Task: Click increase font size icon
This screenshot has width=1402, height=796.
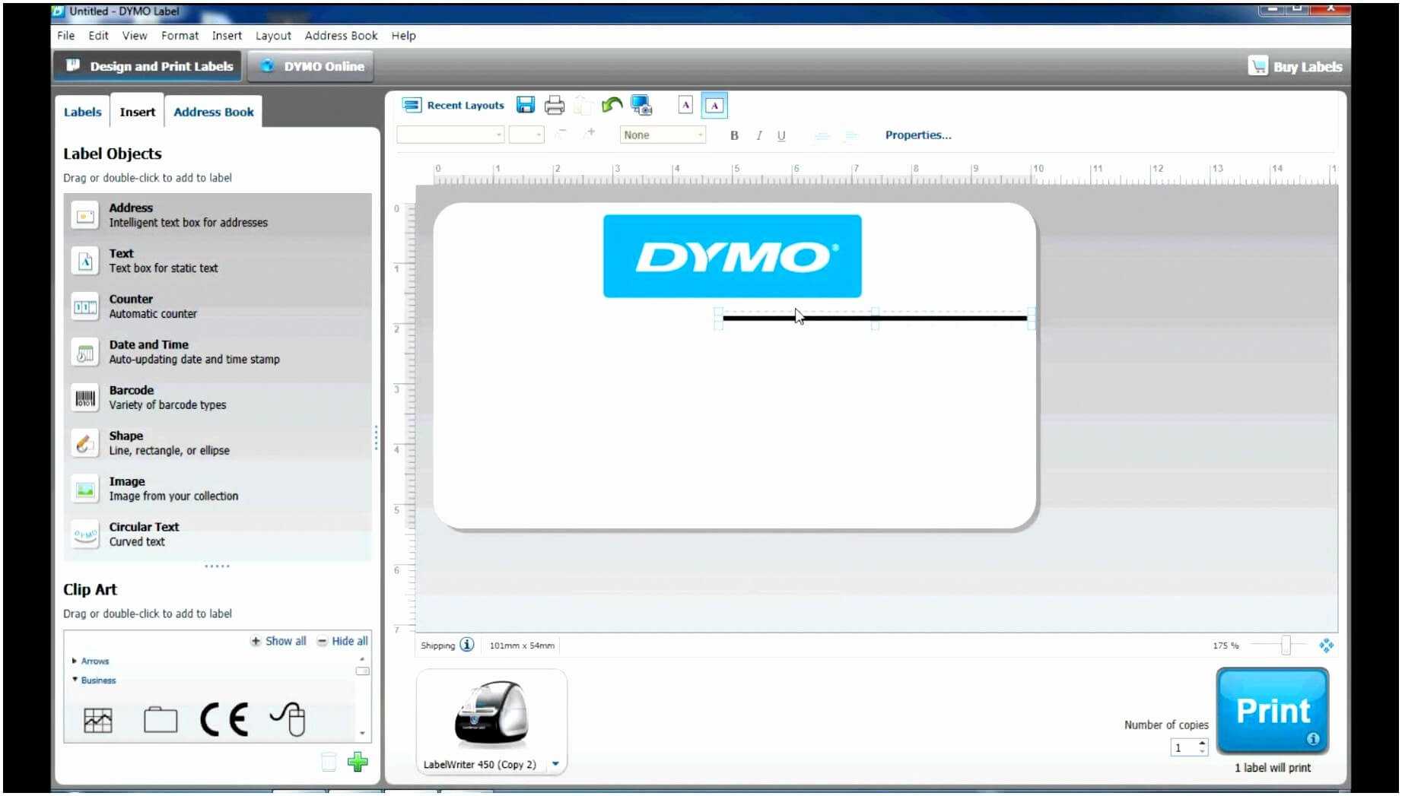Action: [589, 134]
